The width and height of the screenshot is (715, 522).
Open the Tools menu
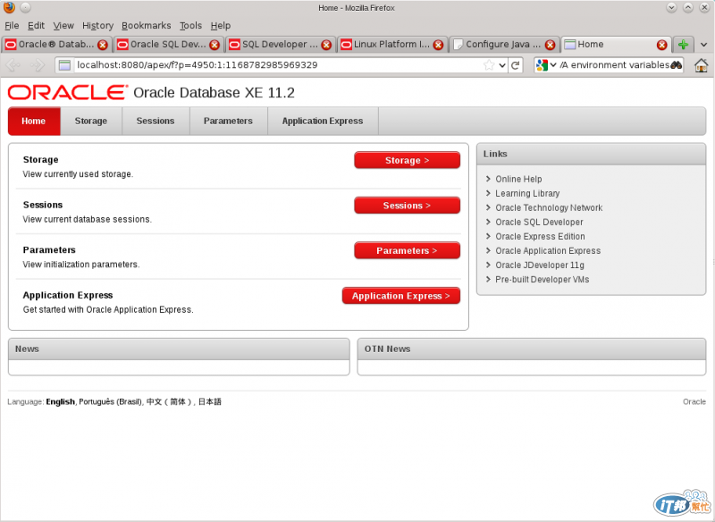[x=190, y=26]
